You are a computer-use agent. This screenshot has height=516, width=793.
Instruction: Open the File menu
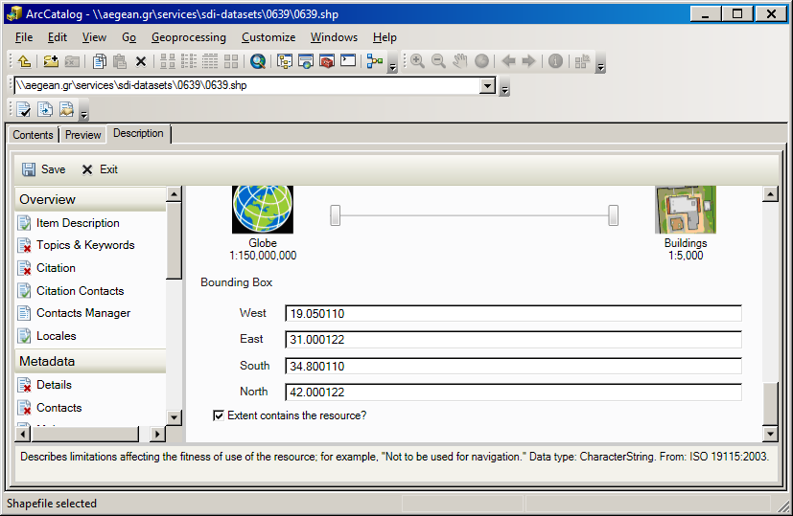pyautogui.click(x=24, y=37)
